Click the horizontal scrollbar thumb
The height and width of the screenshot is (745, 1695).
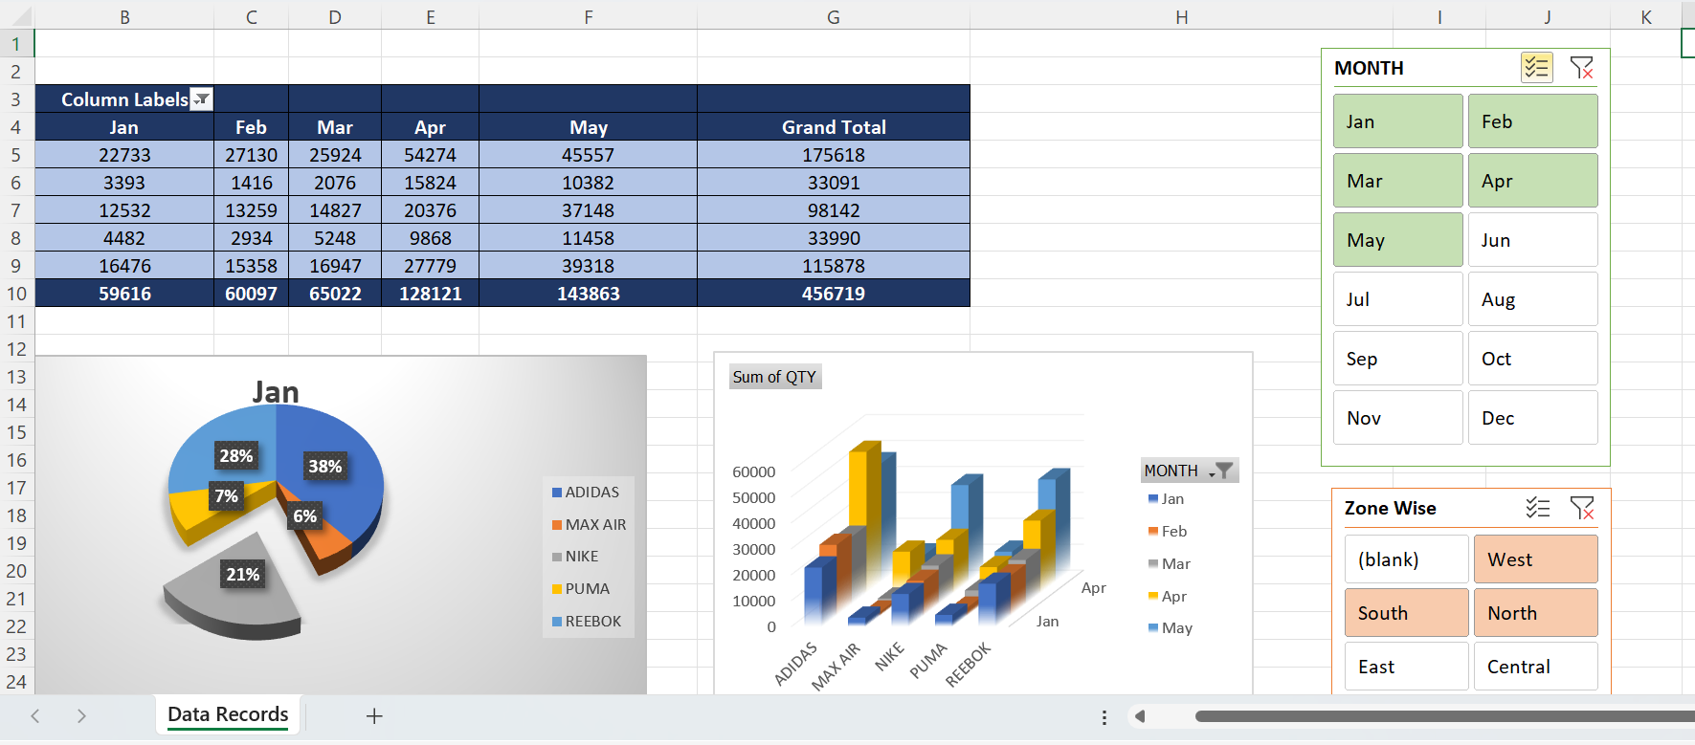click(1444, 716)
